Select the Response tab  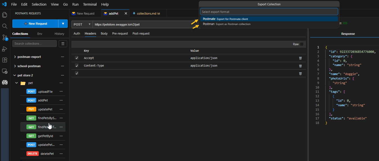(348, 34)
